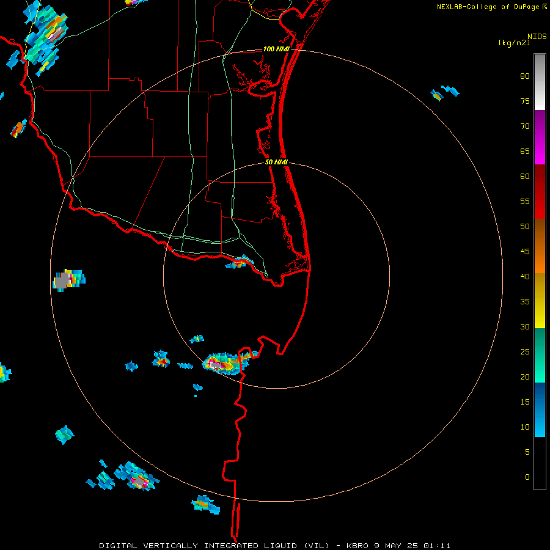The width and height of the screenshot is (550, 550).
Task: Click the scale value 35
Action: 525,302
